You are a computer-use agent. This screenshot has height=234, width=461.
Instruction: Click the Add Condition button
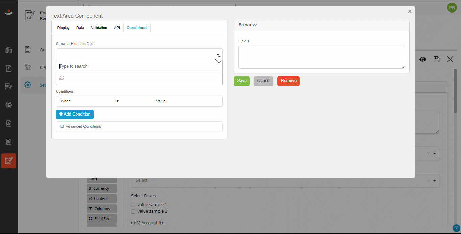(75, 114)
